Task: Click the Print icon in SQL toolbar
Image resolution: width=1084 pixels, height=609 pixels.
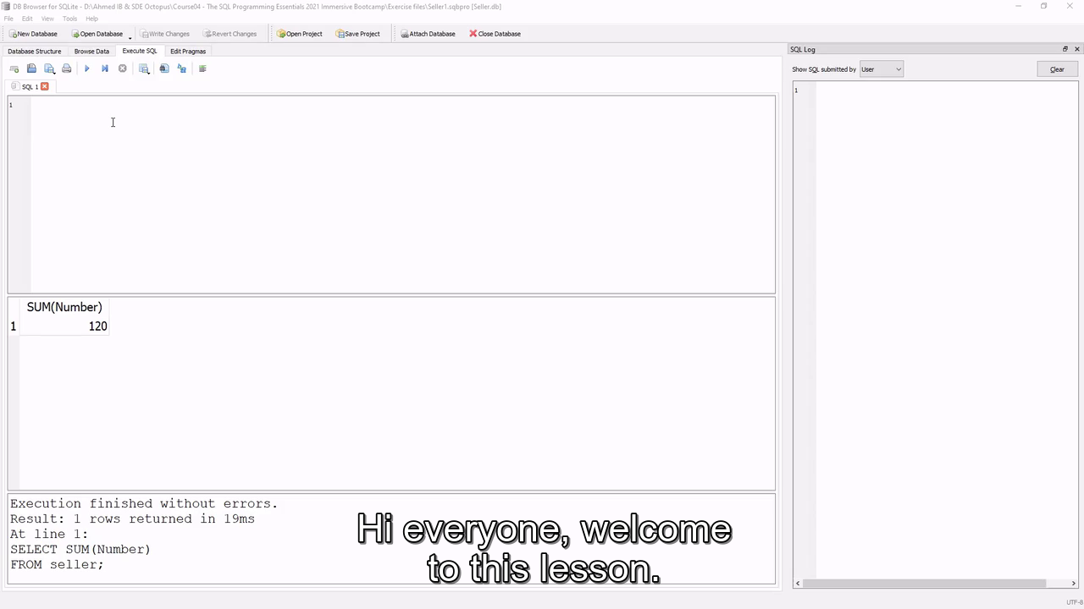Action: 67,69
